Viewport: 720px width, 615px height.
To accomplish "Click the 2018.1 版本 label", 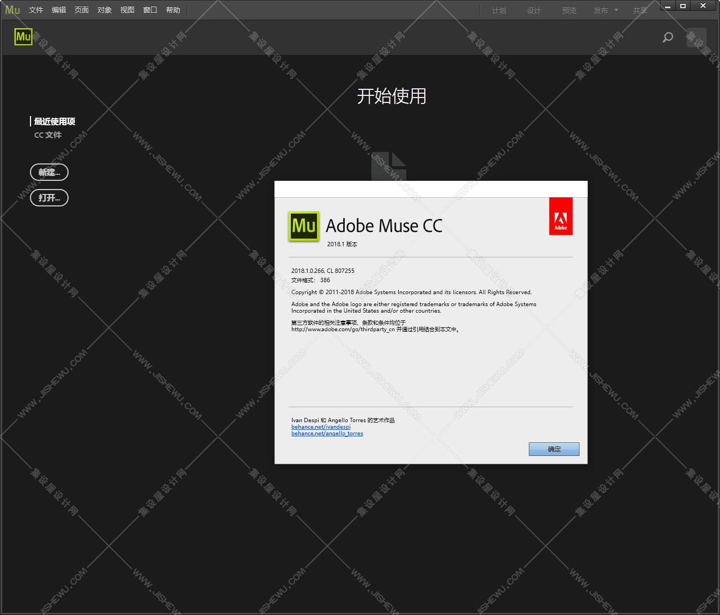I will point(342,244).
